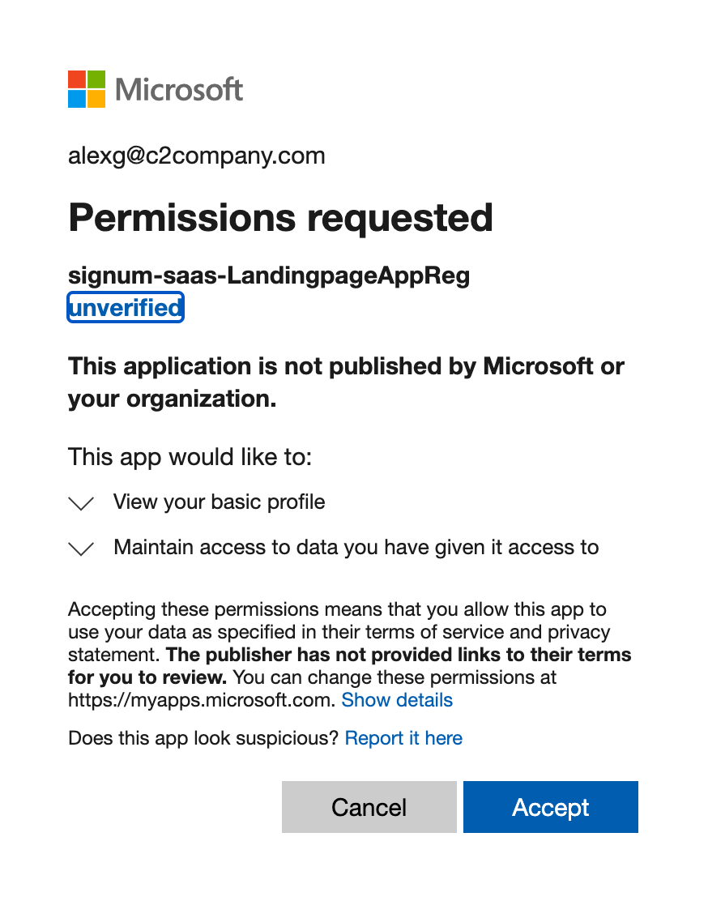Click Maintain access to data permission label

[356, 548]
